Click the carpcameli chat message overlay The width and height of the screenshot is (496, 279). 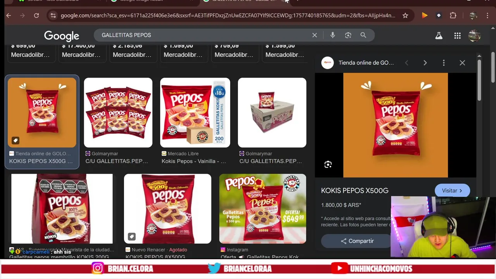[x=41, y=252]
